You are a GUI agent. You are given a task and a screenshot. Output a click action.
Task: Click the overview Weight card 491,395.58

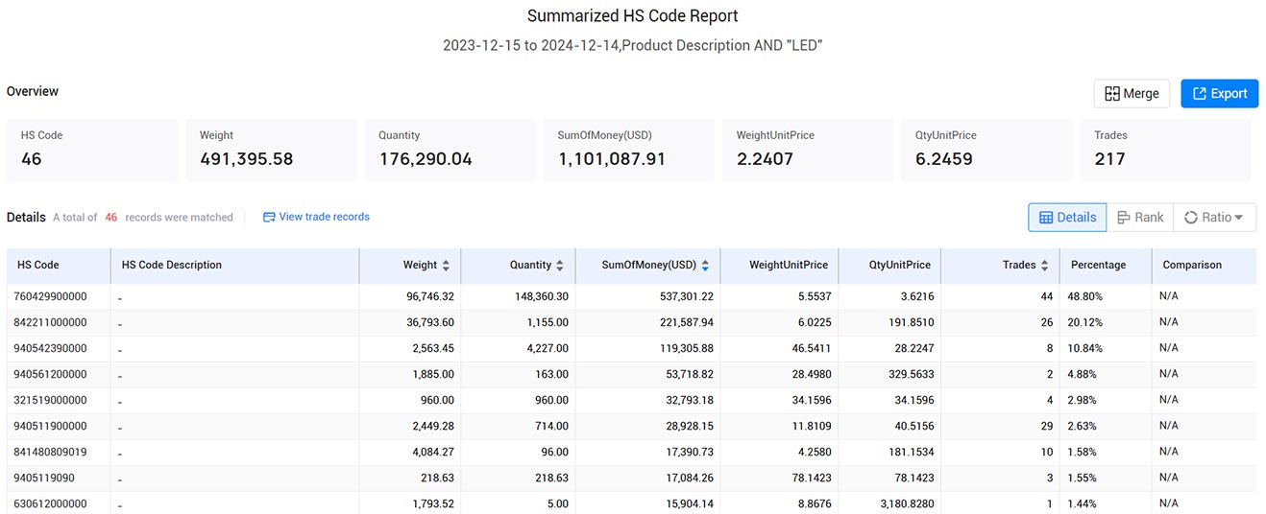[x=271, y=150]
